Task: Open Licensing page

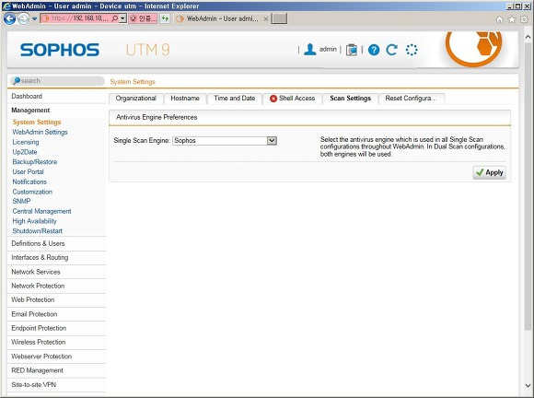Action: coord(26,142)
